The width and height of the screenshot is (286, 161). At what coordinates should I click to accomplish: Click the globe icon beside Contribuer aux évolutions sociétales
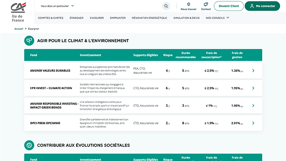pos(29,145)
